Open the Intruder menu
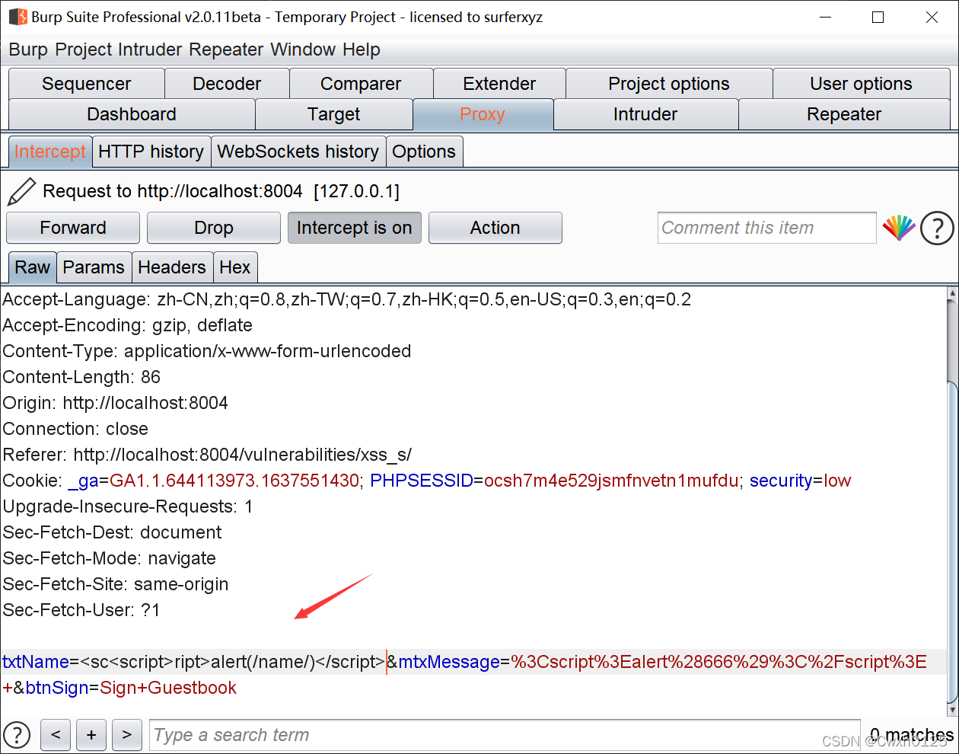Screen dimensions: 959x754 151,50
